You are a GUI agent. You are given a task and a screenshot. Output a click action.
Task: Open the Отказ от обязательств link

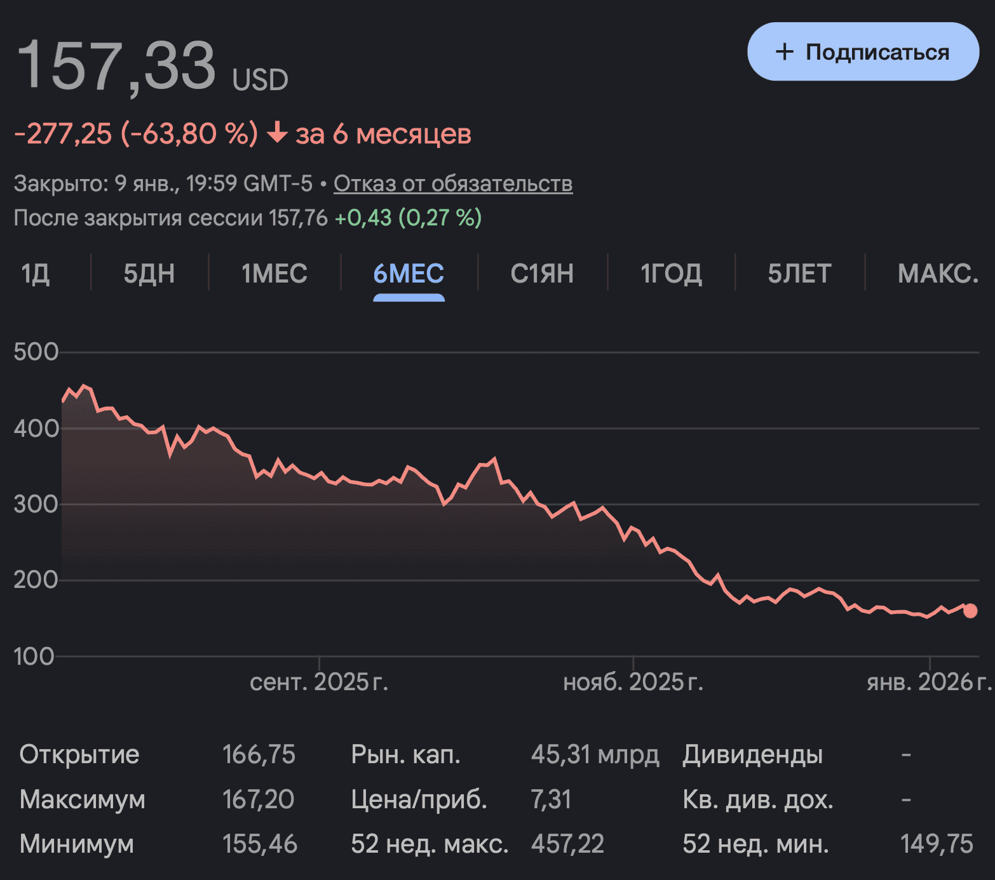coord(454,183)
